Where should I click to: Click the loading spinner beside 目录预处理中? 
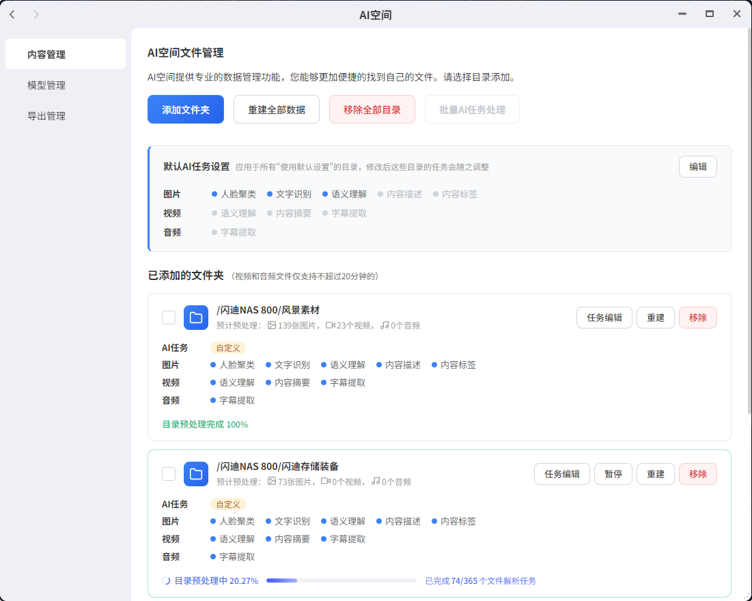click(x=167, y=581)
